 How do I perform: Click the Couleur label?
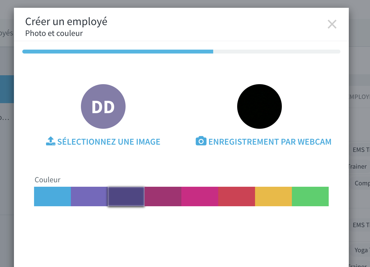pyautogui.click(x=47, y=180)
